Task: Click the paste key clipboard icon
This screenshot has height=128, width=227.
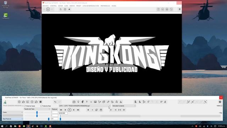Action: (101, 110)
